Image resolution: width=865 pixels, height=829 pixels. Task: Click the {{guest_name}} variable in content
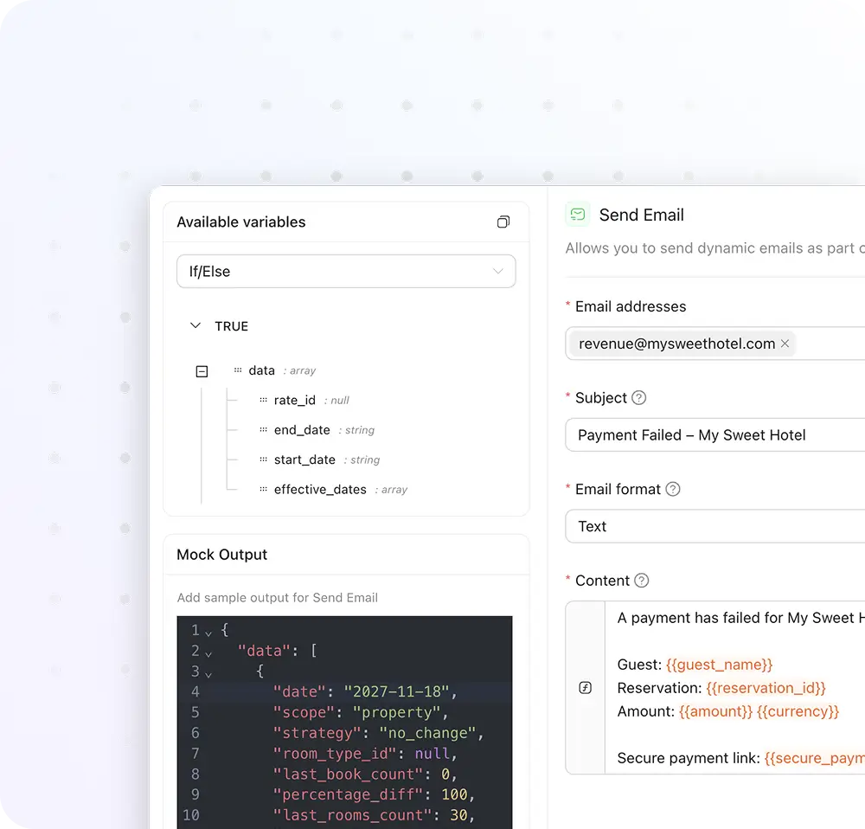click(719, 665)
